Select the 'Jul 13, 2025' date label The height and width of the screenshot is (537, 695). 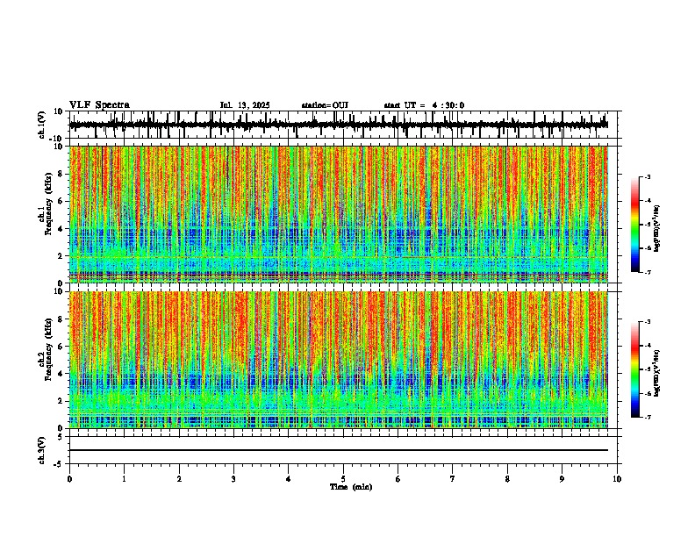point(245,105)
